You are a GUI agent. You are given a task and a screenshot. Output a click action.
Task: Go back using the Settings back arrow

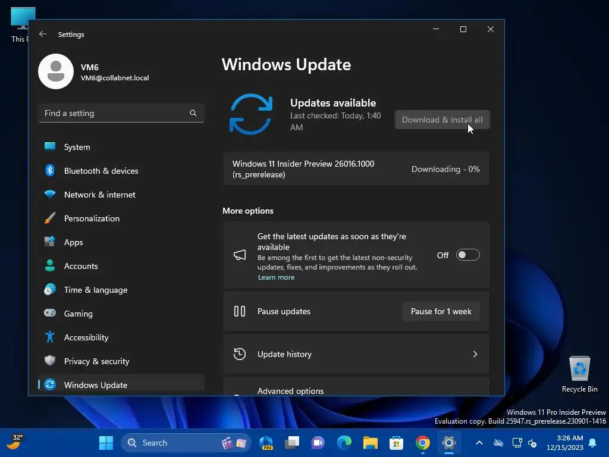(x=43, y=34)
